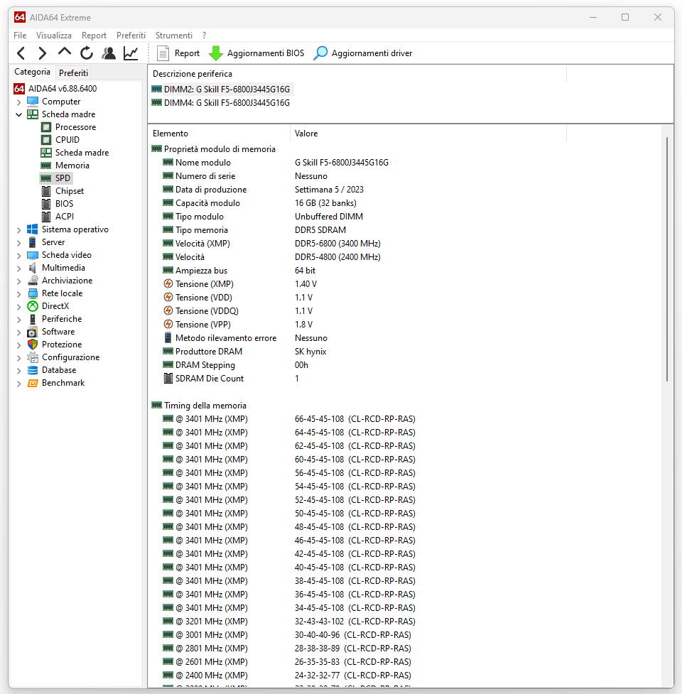The image size is (682, 694).
Task: Expand the Periferiche tree node
Action: (x=18, y=320)
